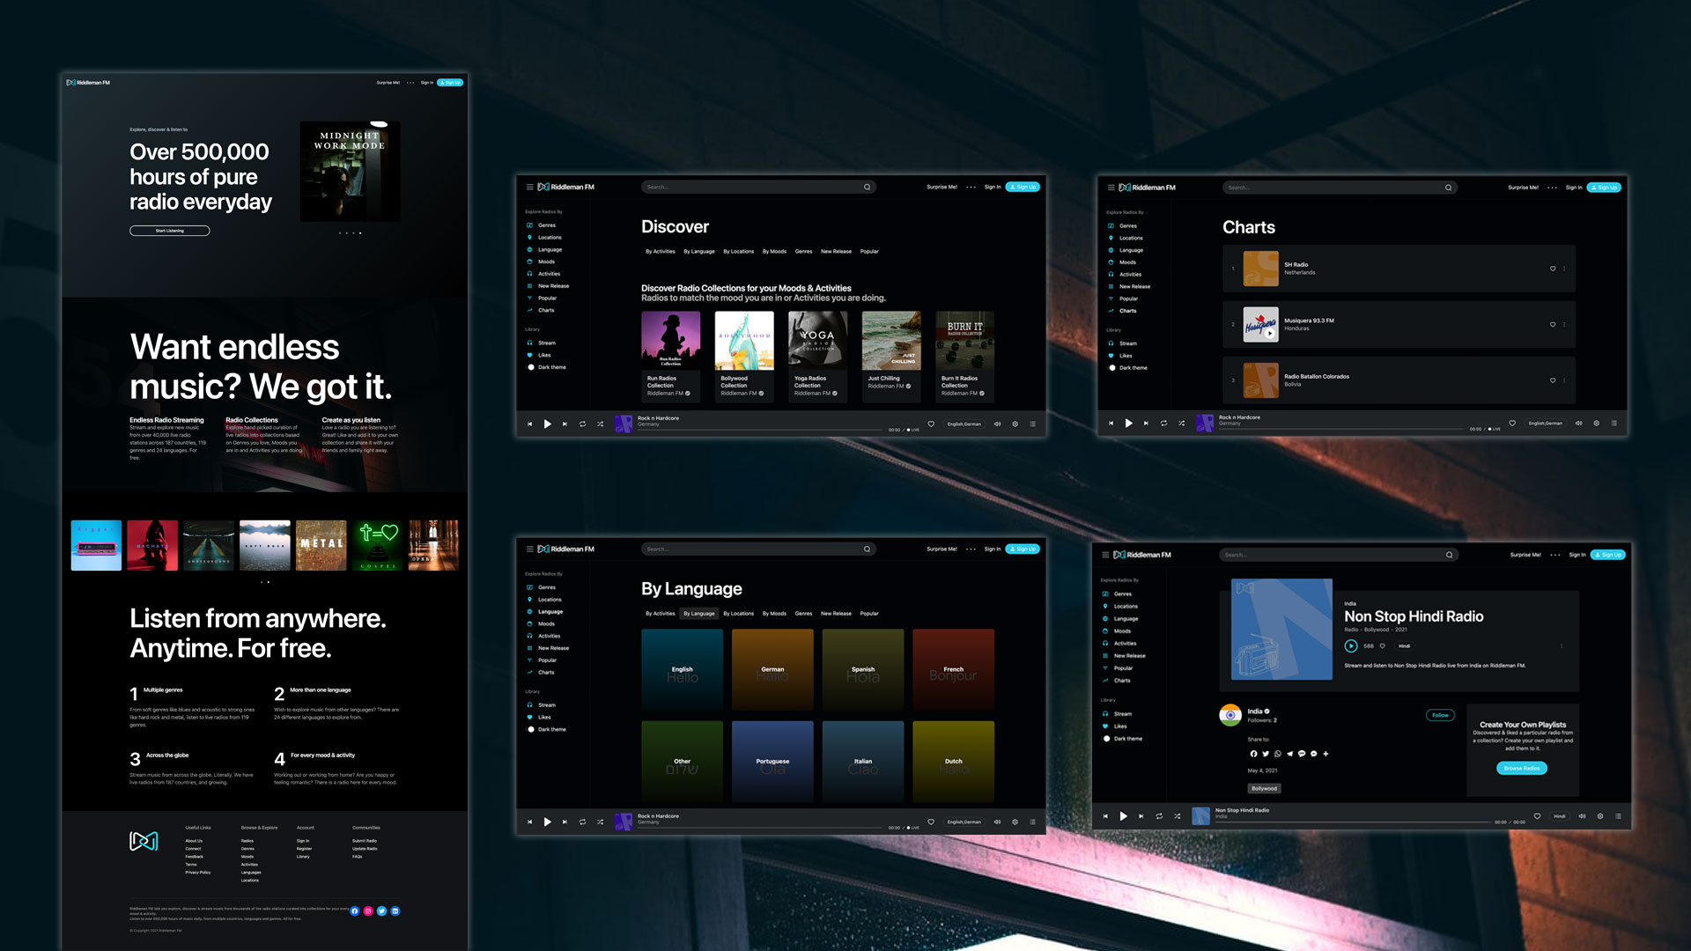Toggle repeat in Discover window's player bar
This screenshot has width=1691, height=951.
[582, 424]
